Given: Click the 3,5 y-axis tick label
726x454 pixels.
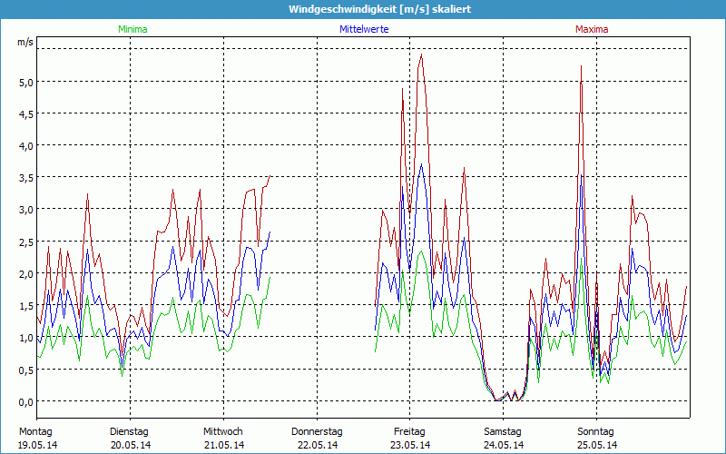Looking at the screenshot, I should (x=26, y=177).
